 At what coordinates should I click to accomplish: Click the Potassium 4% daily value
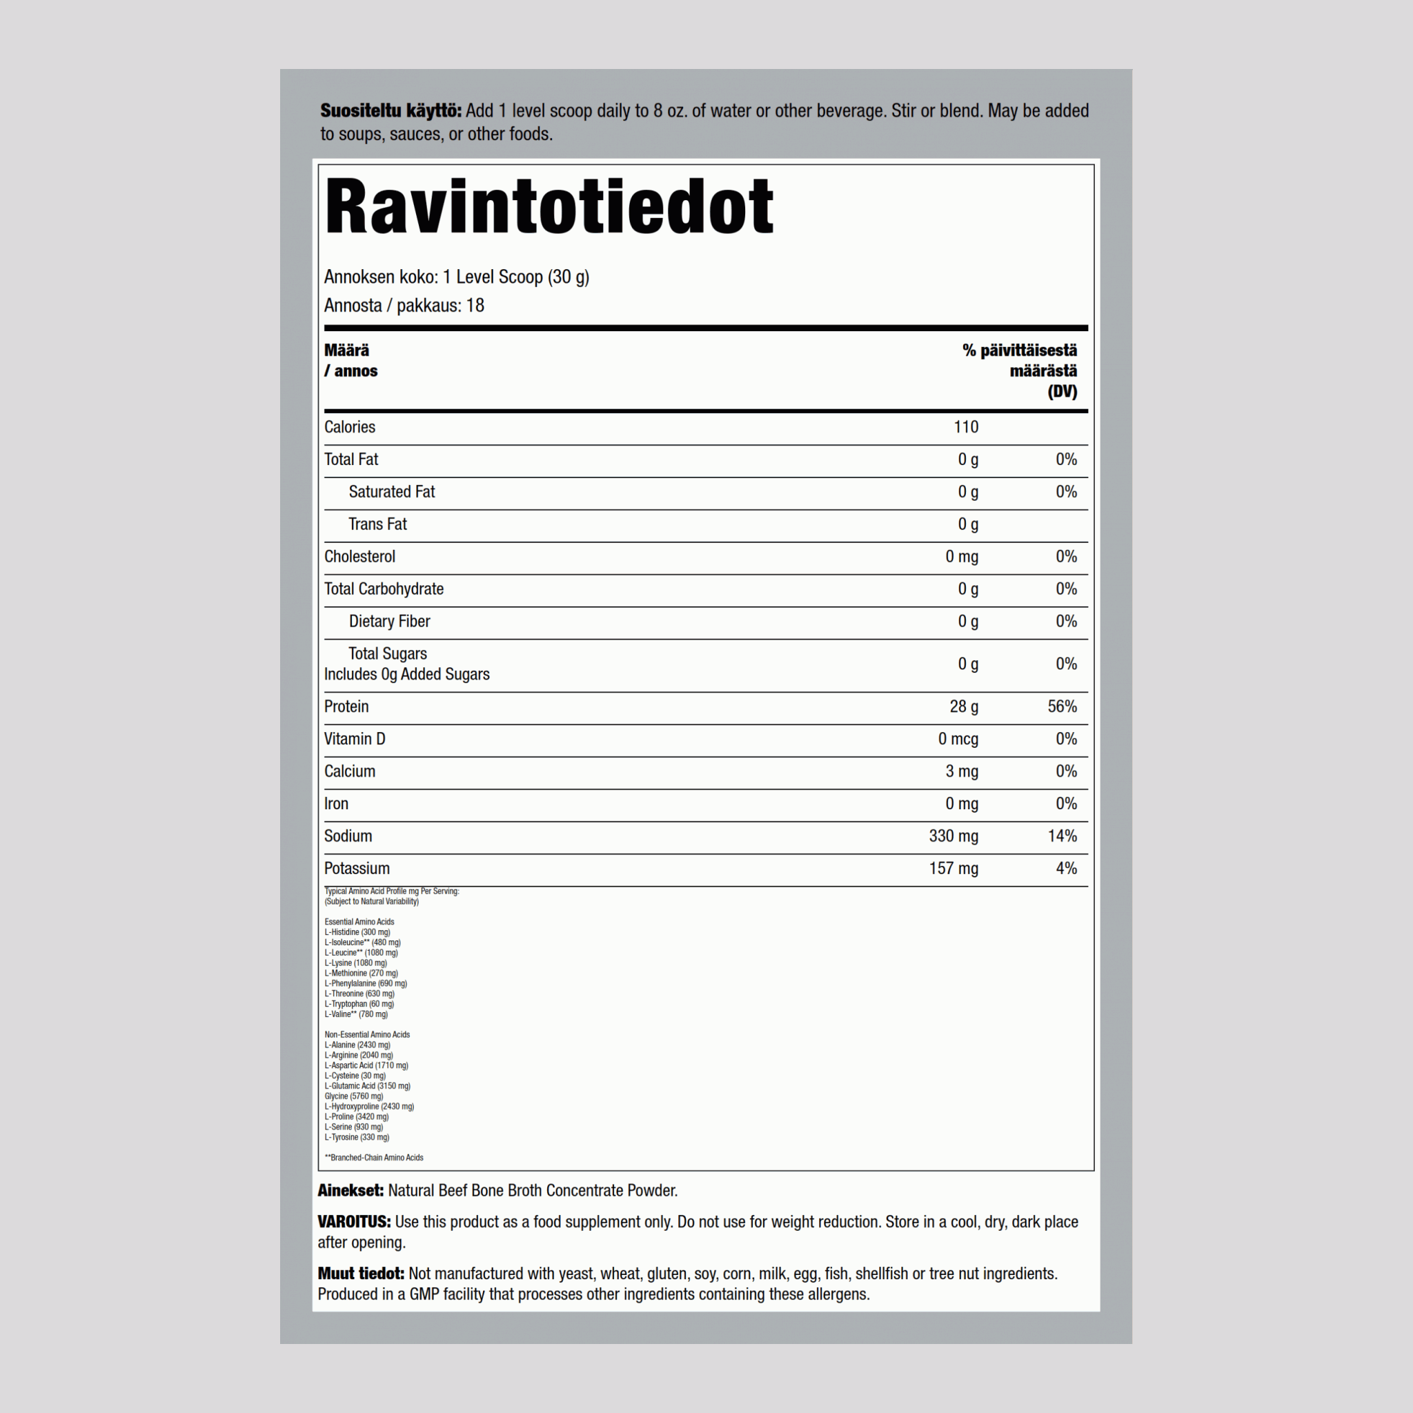[1067, 868]
